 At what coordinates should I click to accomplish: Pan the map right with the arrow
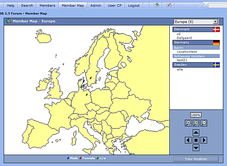pyautogui.click(x=204, y=140)
